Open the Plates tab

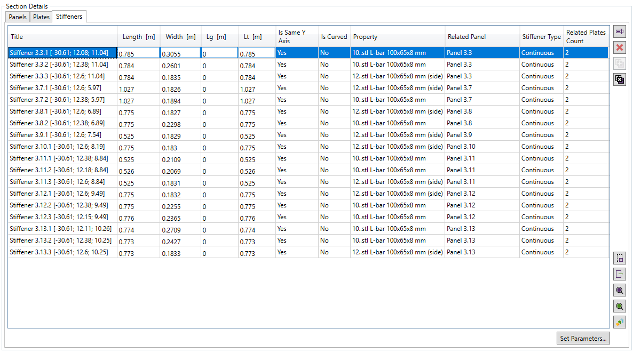pyautogui.click(x=41, y=17)
